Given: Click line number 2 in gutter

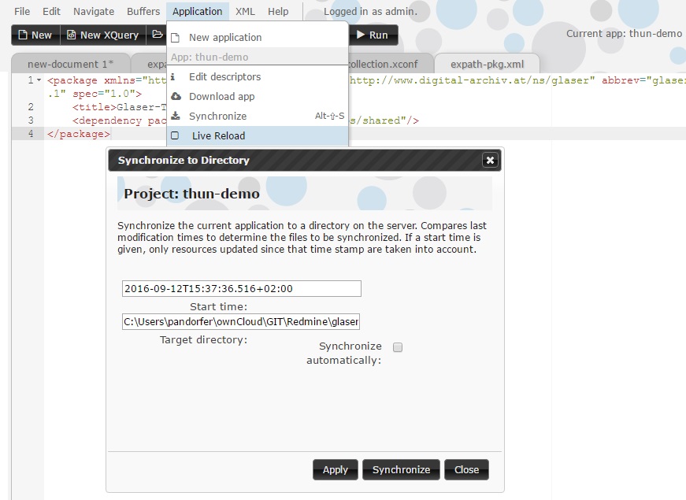Looking at the screenshot, I should point(31,107).
